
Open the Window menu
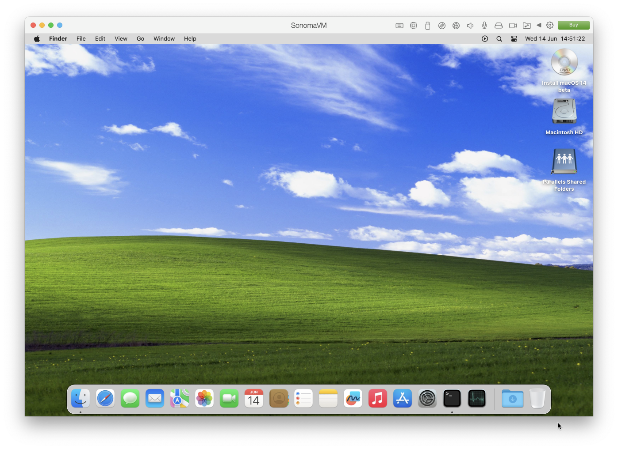tap(164, 39)
